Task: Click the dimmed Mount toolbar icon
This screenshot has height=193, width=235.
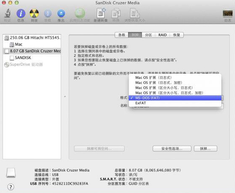Action: point(48,14)
